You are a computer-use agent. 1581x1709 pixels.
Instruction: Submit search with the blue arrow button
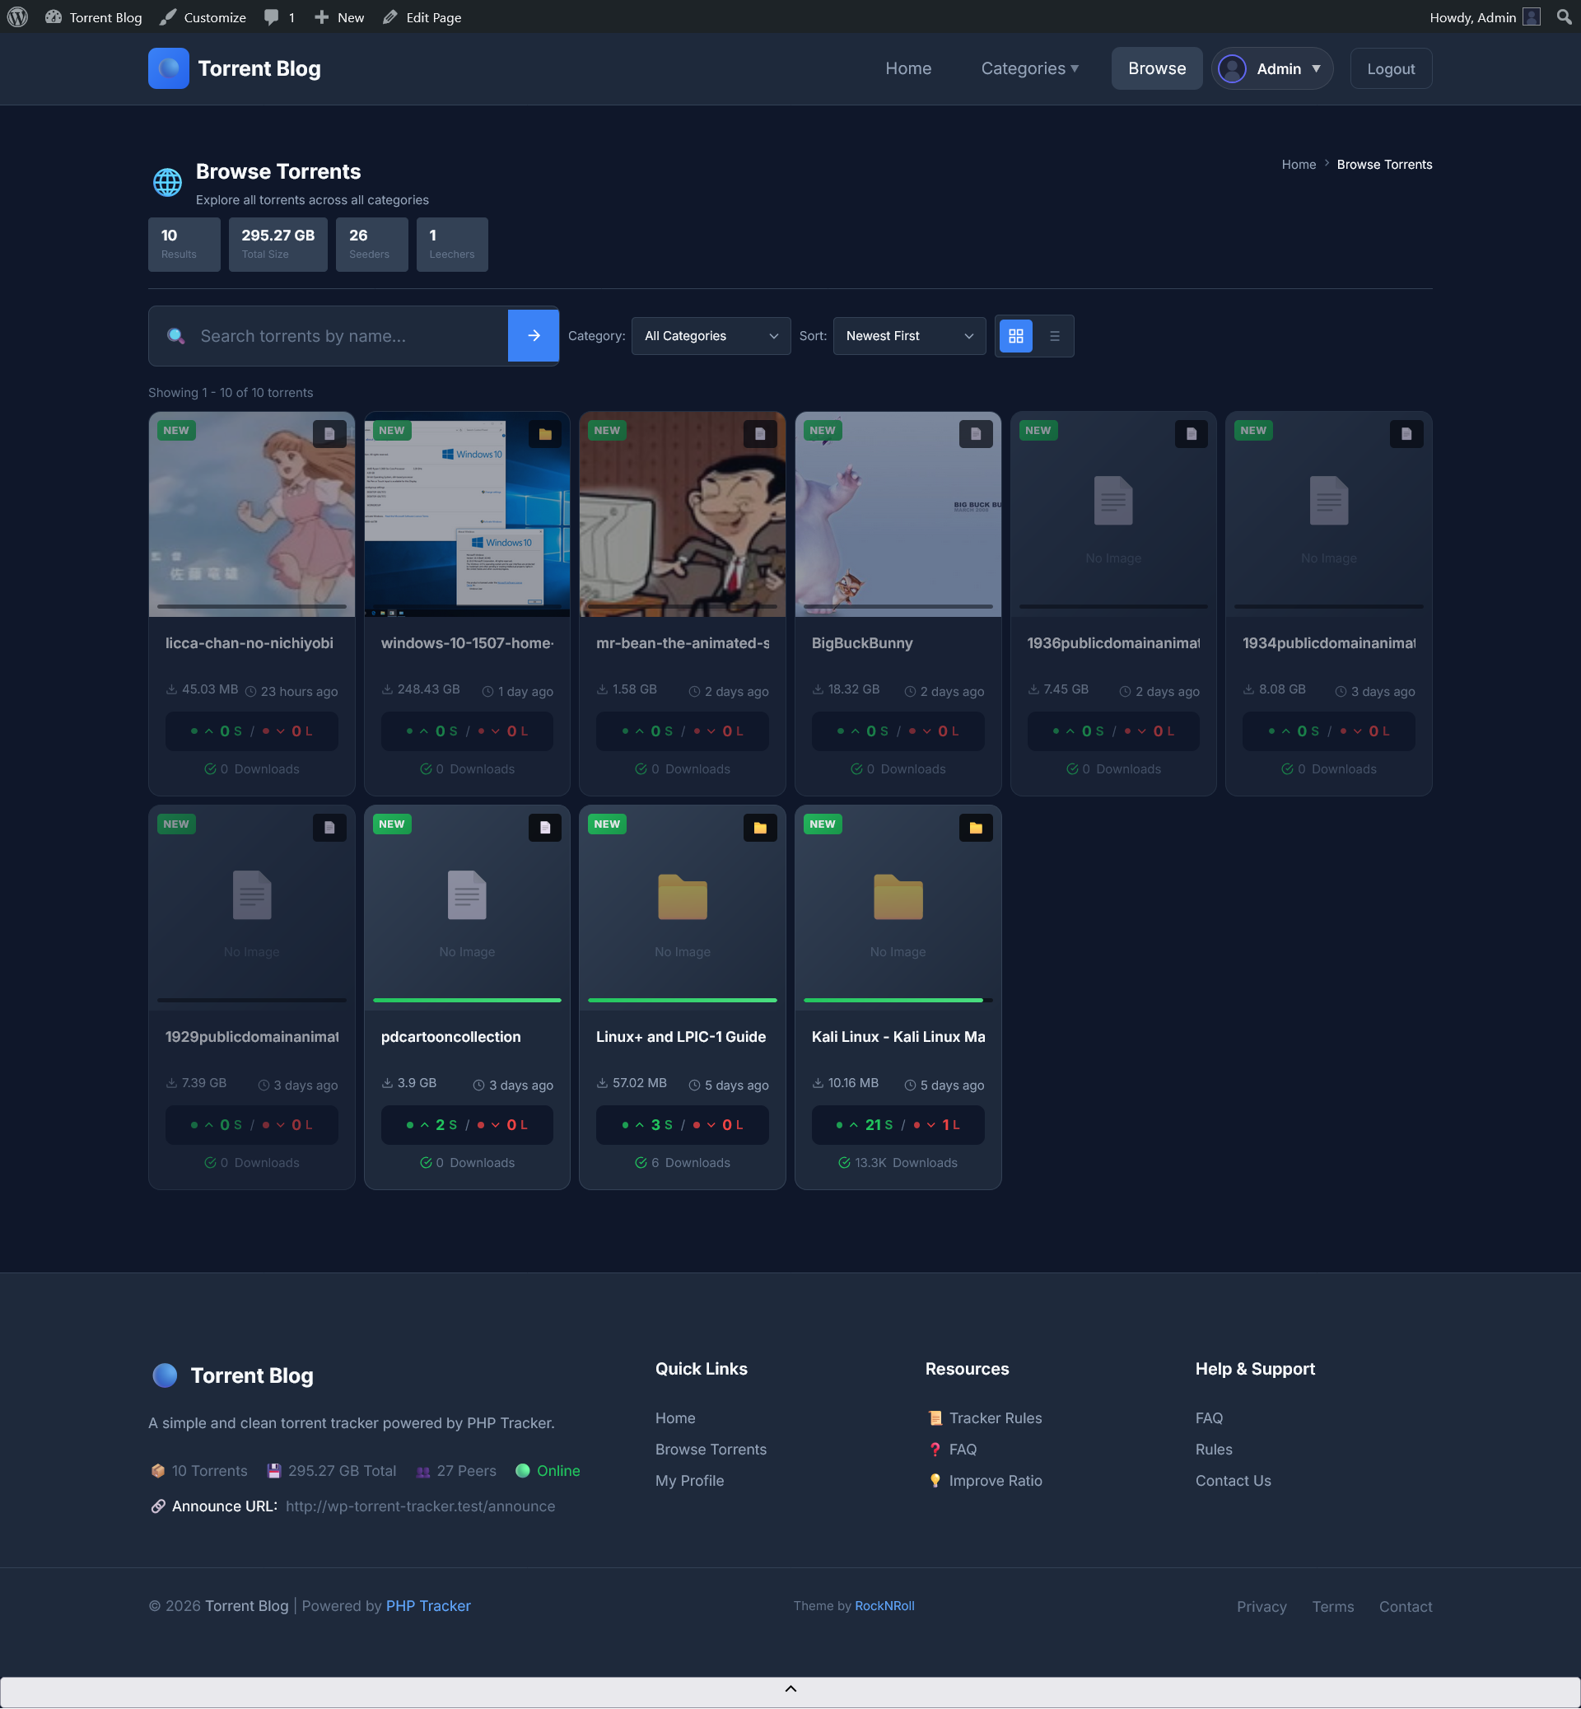(x=533, y=336)
